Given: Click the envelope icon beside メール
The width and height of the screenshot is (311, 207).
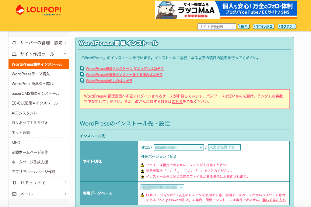Looking at the screenshot, I should 14,194.
